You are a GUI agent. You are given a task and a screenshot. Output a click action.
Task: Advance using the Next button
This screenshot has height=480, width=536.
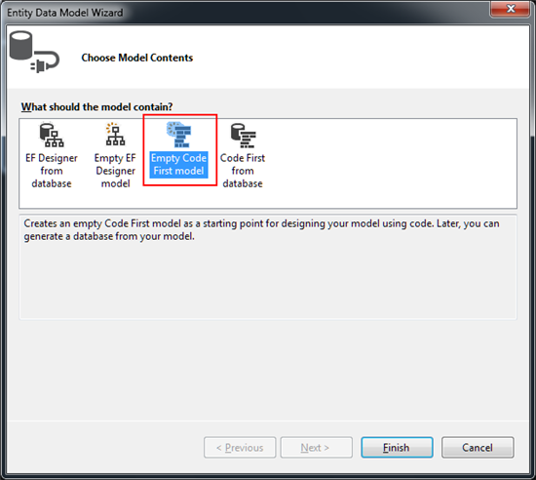tap(316, 448)
